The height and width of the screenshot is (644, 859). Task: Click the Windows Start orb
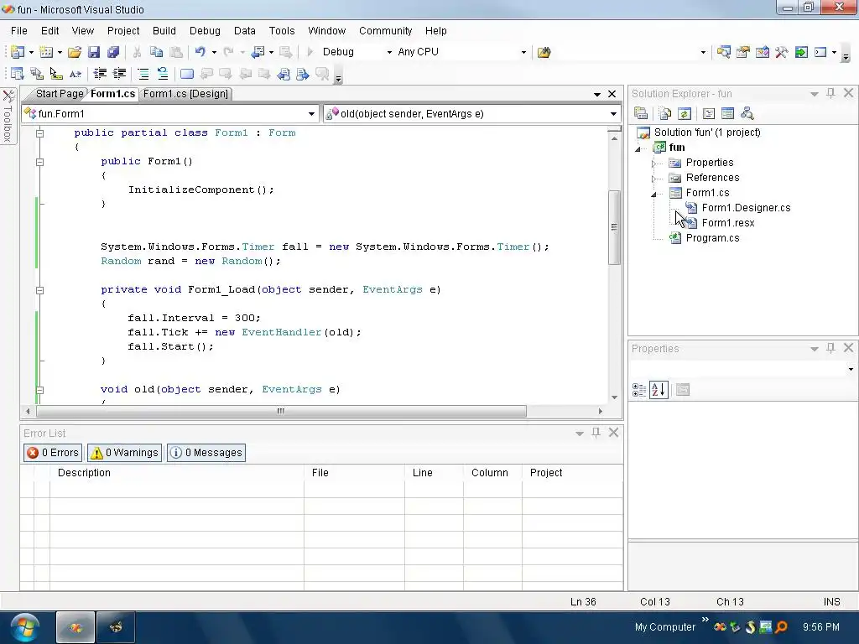click(24, 627)
